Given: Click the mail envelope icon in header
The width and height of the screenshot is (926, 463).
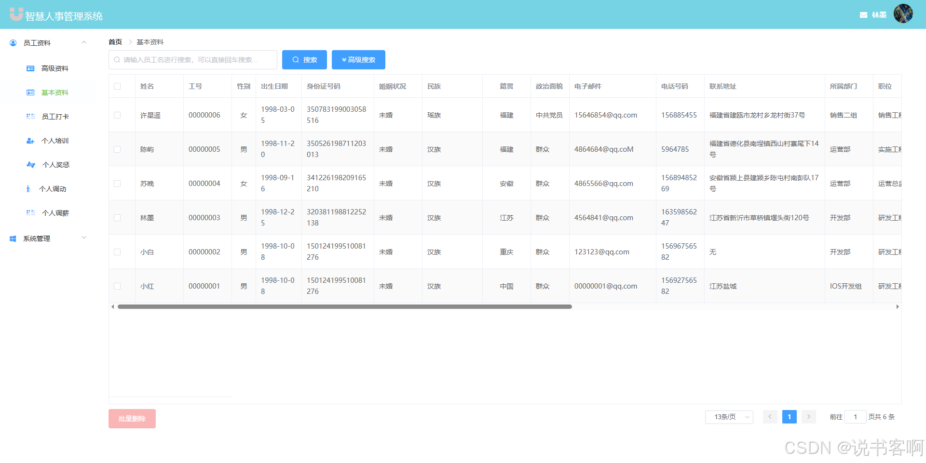Looking at the screenshot, I should pyautogui.click(x=863, y=15).
